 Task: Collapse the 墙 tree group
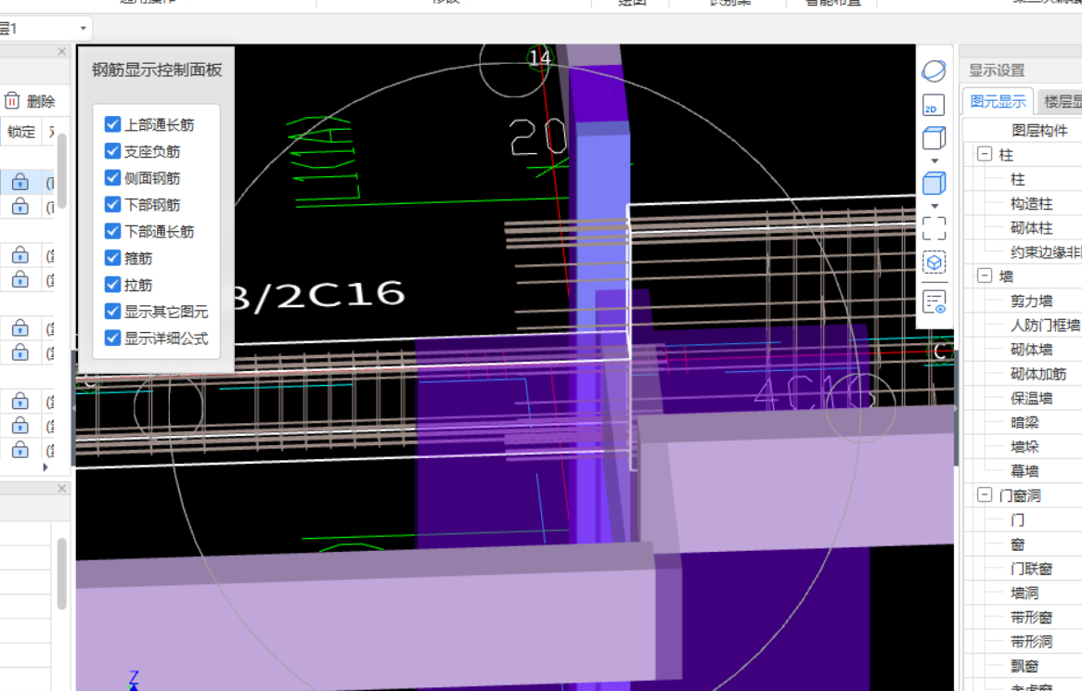pyautogui.click(x=985, y=275)
